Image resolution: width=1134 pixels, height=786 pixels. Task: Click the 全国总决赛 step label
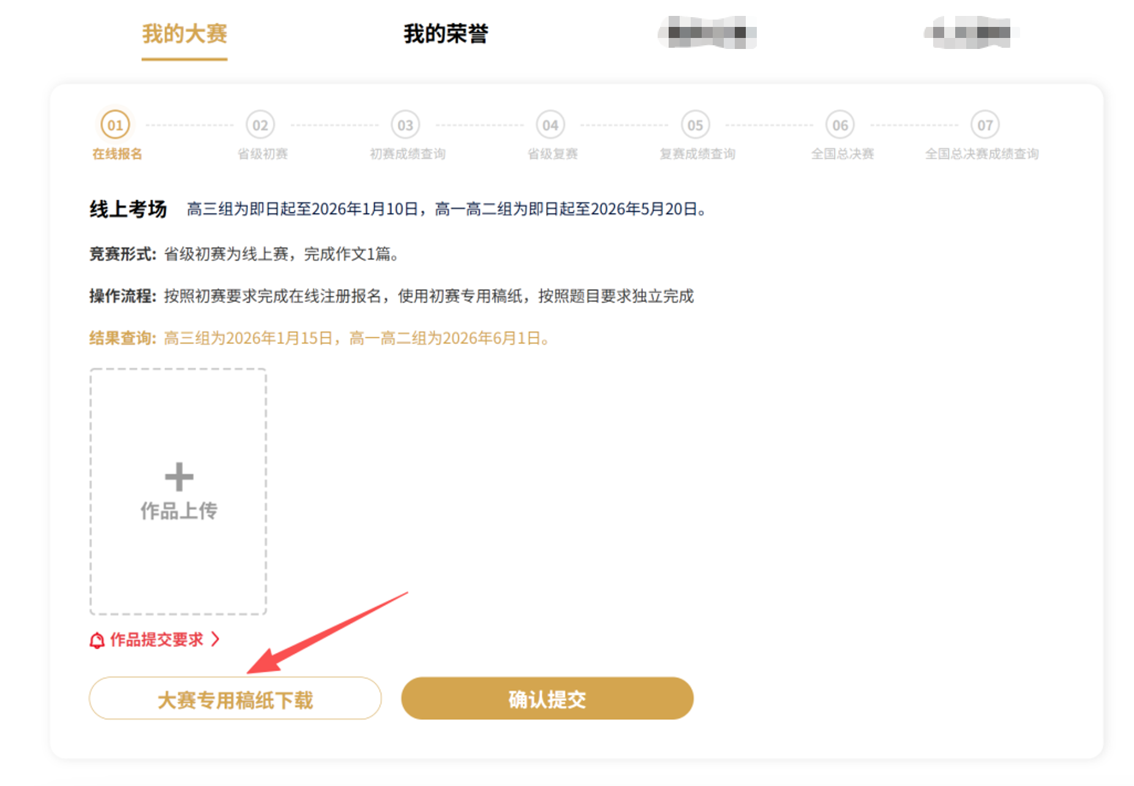click(842, 154)
